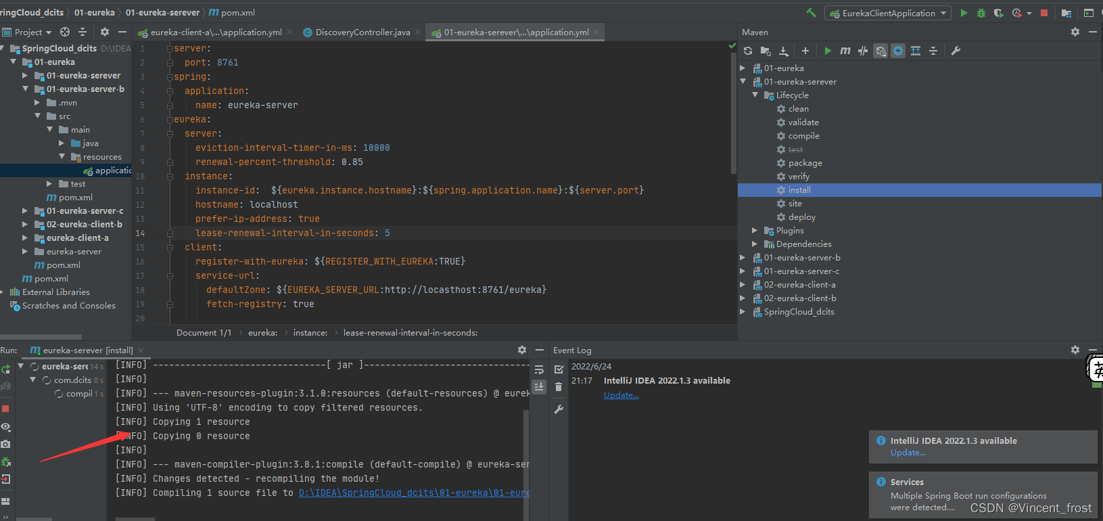The image size is (1103, 521).
Task: Stop the running process in main toolbar
Action: pyautogui.click(x=1044, y=13)
